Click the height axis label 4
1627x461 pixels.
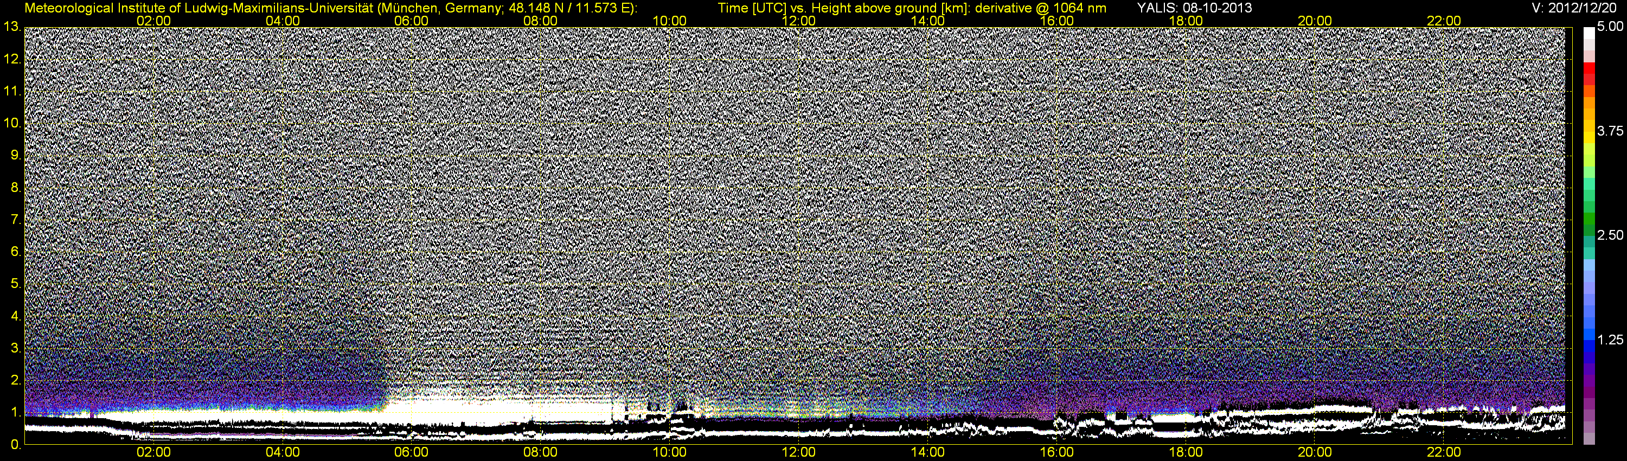[x=16, y=316]
